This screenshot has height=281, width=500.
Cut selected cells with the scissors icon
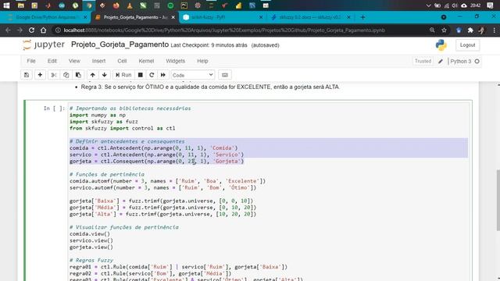54,75
